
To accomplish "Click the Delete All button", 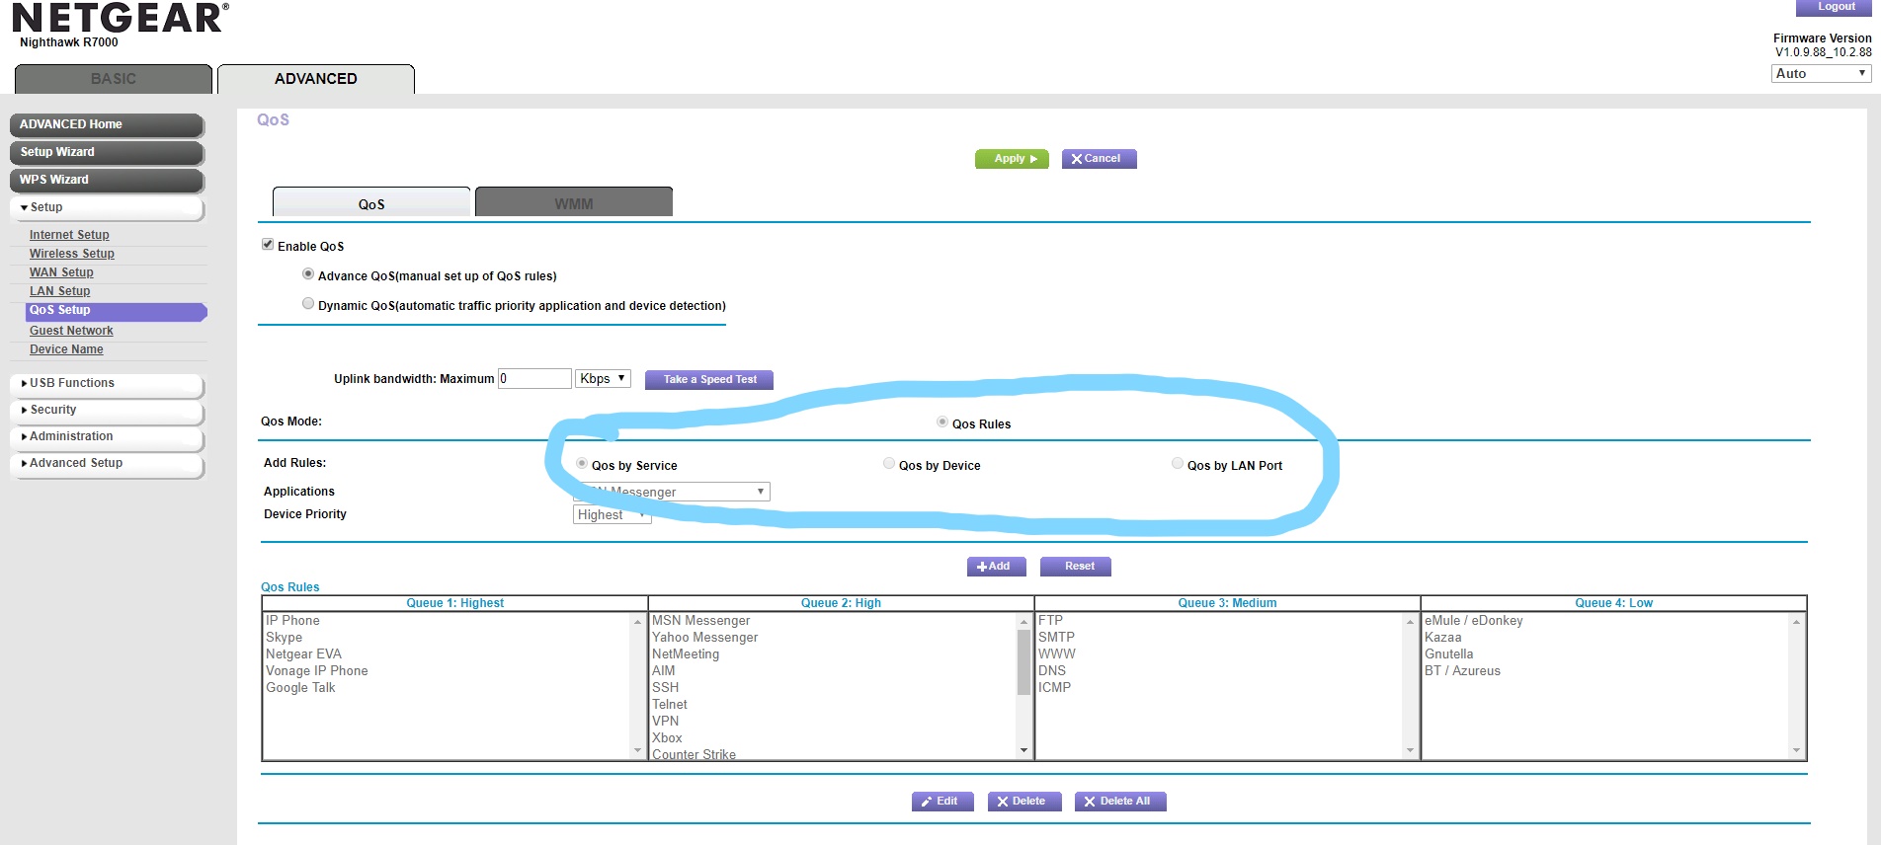I will (1119, 802).
